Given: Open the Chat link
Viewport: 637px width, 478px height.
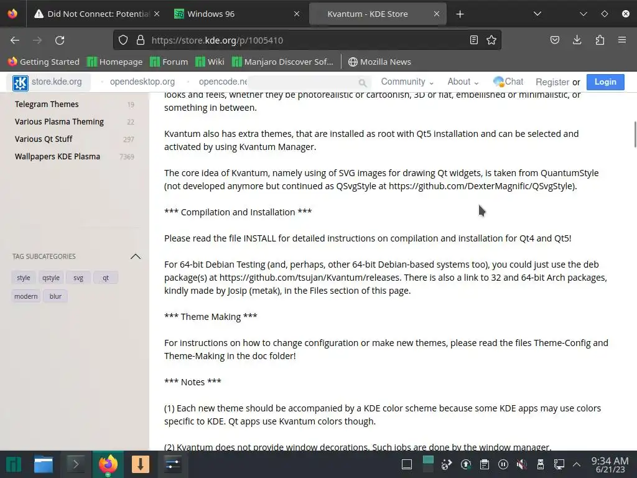Looking at the screenshot, I should [x=508, y=82].
